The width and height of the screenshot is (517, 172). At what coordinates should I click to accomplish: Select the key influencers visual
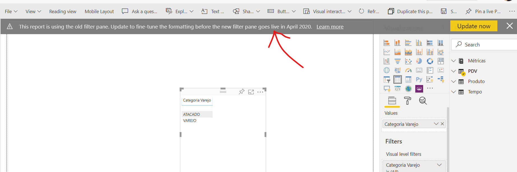[430, 80]
